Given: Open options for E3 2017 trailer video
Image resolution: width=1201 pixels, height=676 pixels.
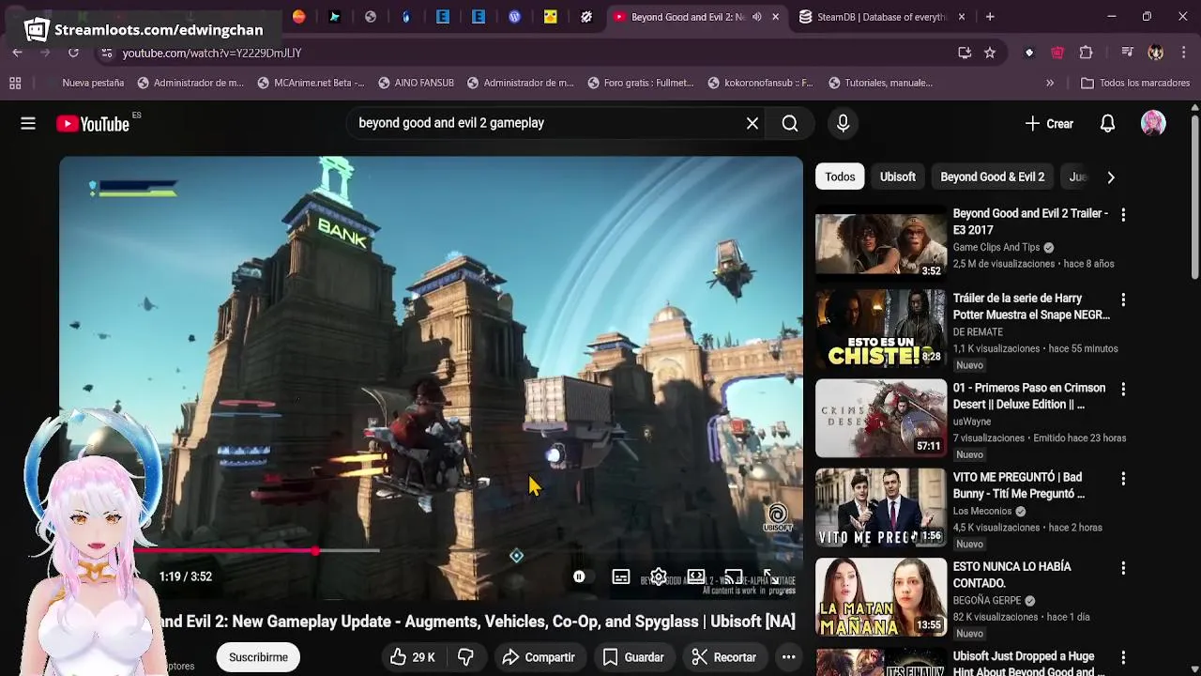Looking at the screenshot, I should (x=1123, y=215).
